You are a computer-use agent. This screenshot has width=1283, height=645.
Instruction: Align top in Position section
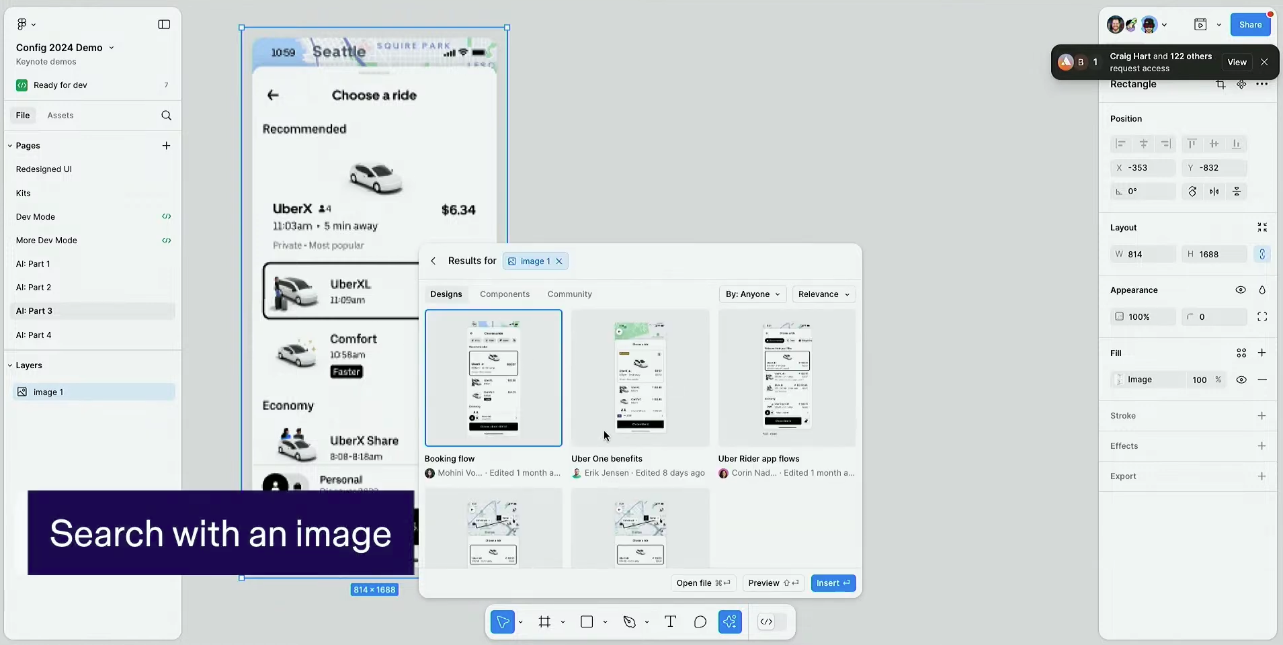point(1192,144)
